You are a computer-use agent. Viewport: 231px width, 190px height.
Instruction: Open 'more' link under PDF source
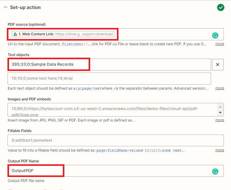[x=219, y=44]
